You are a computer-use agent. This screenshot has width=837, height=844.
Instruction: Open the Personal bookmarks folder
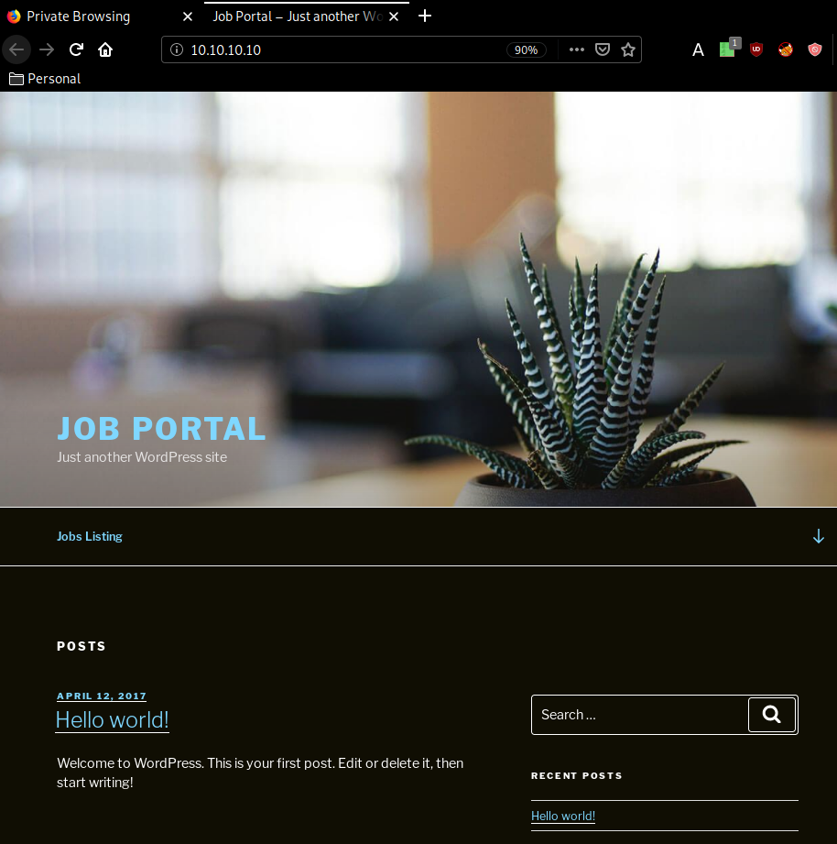(45, 79)
